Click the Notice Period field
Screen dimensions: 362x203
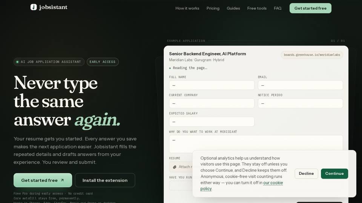pyautogui.click(x=300, y=103)
